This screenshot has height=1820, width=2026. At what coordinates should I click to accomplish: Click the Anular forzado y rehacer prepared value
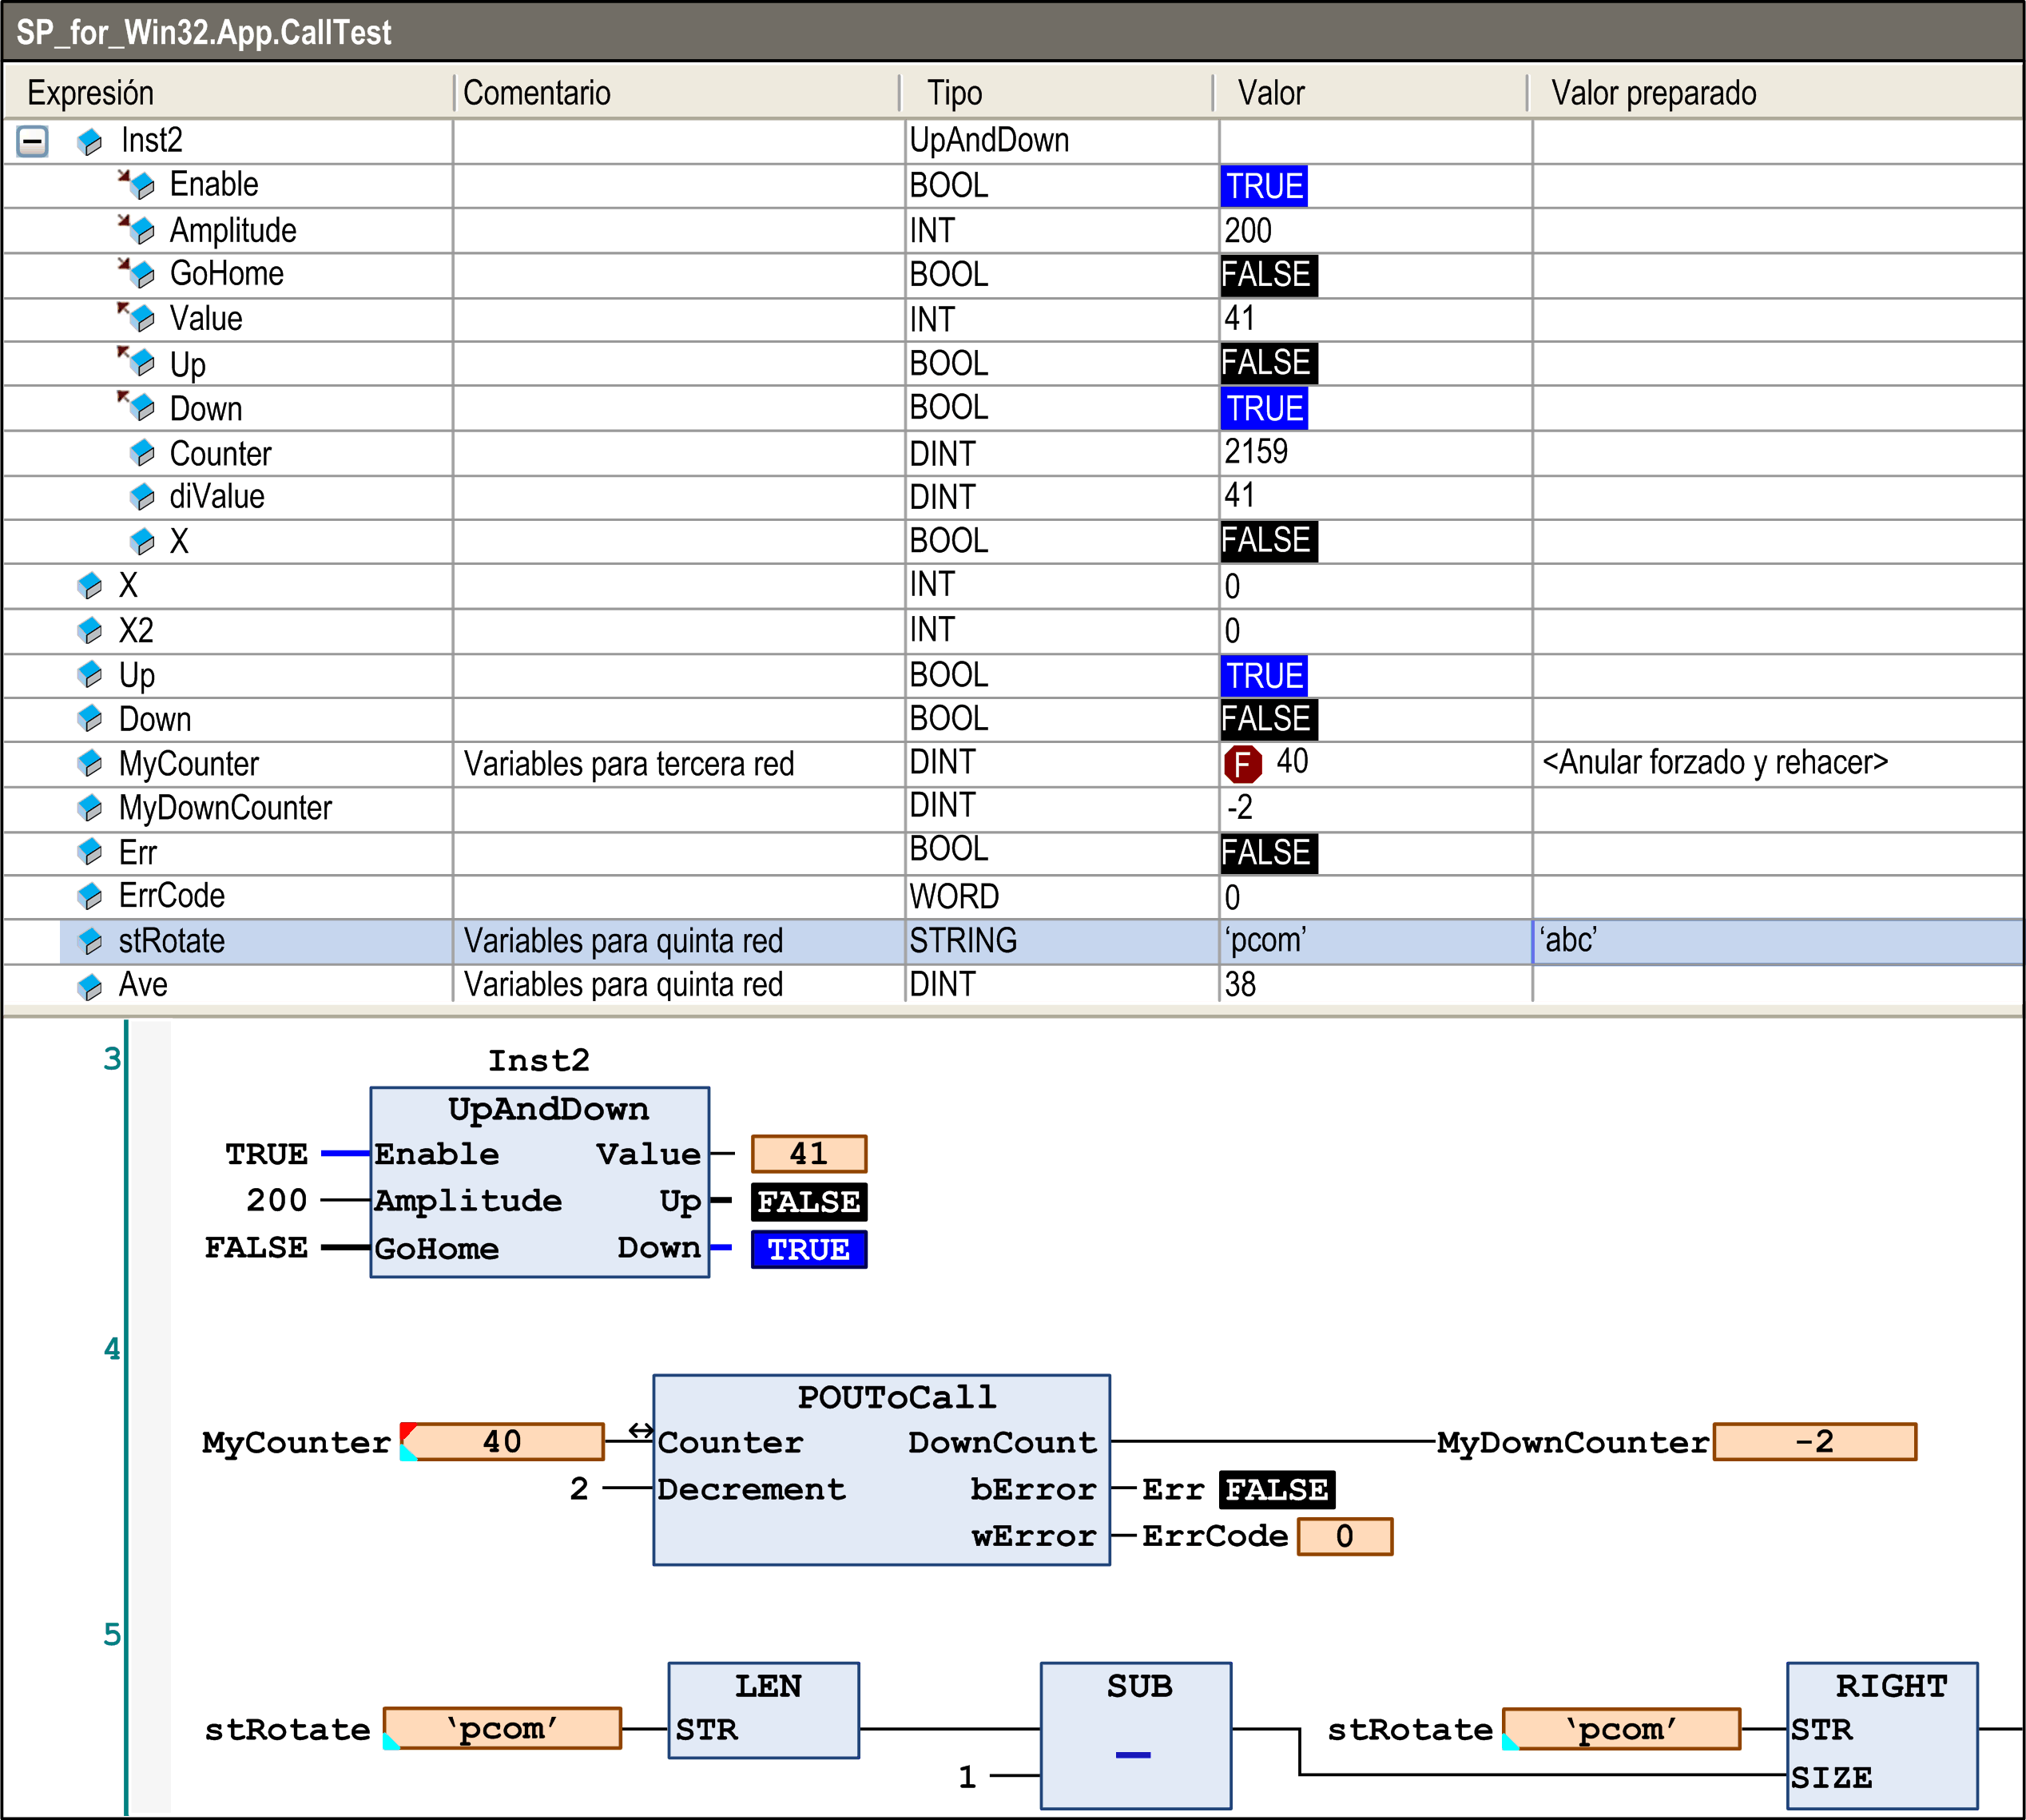[x=1716, y=762]
